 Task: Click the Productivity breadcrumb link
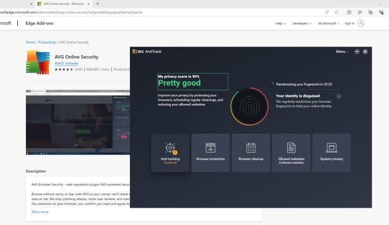click(47, 42)
